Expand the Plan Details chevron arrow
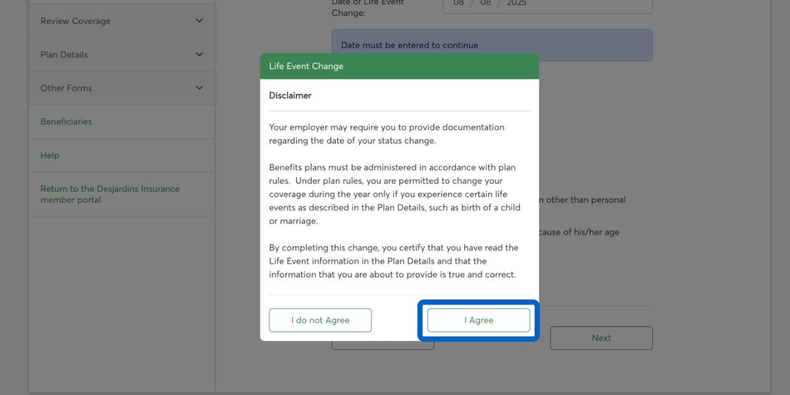Viewport: 790px width, 395px height. tap(199, 54)
